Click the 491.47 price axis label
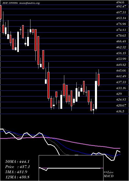Viewport: 129px width, 181px height. [121, 6]
